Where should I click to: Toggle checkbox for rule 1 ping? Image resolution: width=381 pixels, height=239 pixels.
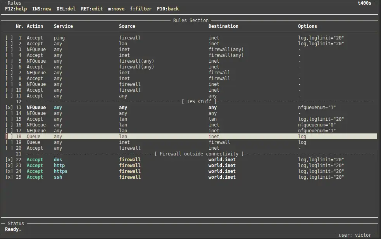pos(9,38)
